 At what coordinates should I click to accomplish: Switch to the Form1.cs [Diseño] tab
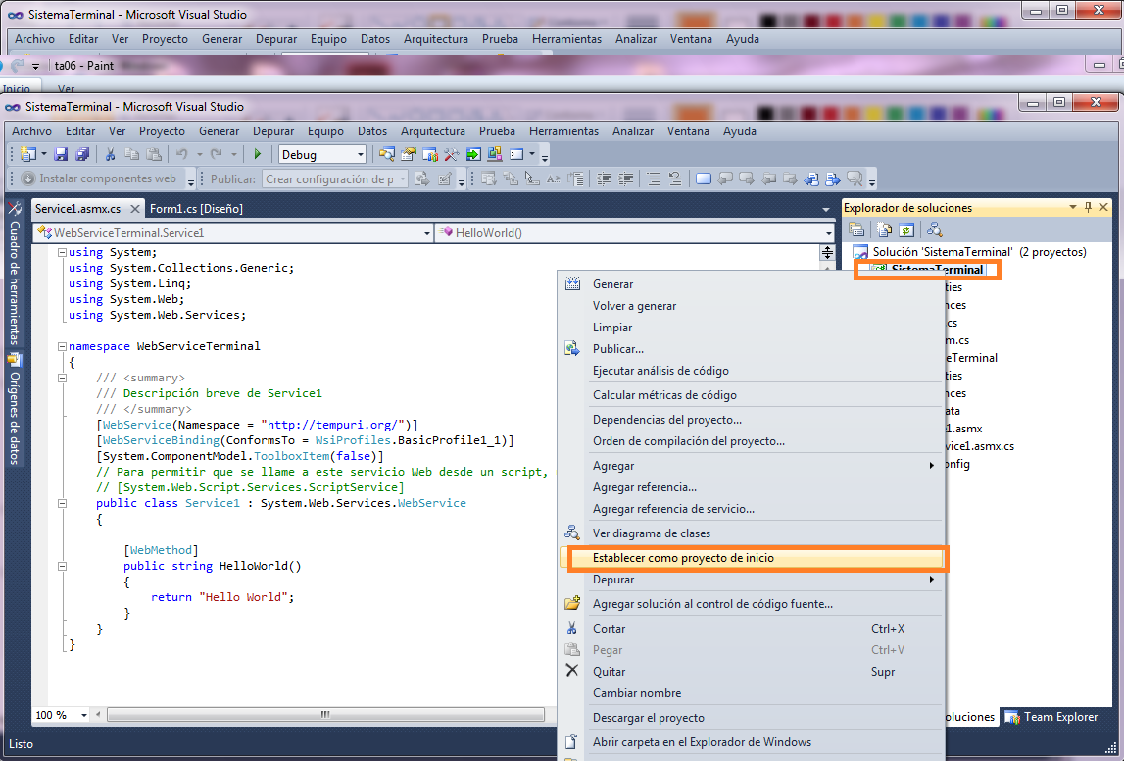click(x=196, y=209)
